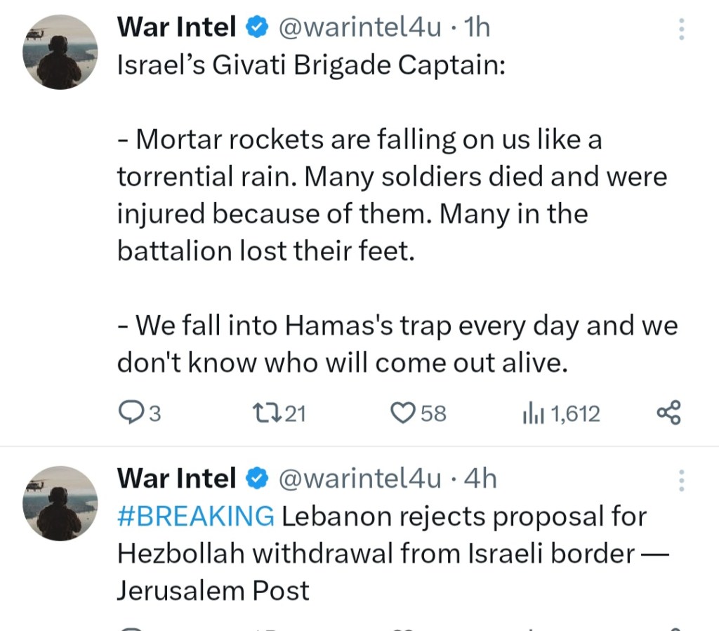
Task: Open War Intel name on the 1h tweet
Action: tap(176, 27)
